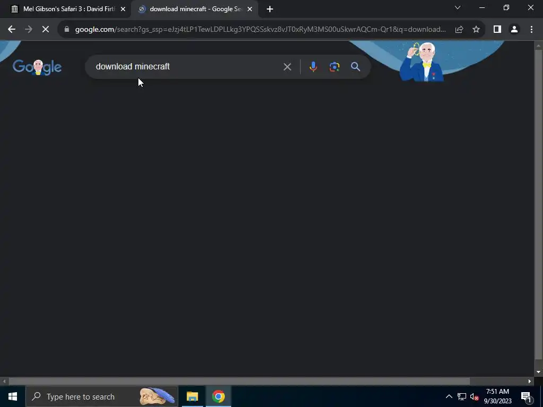543x407 pixels.
Task: Restore down the Chrome window
Action: tap(506, 7)
